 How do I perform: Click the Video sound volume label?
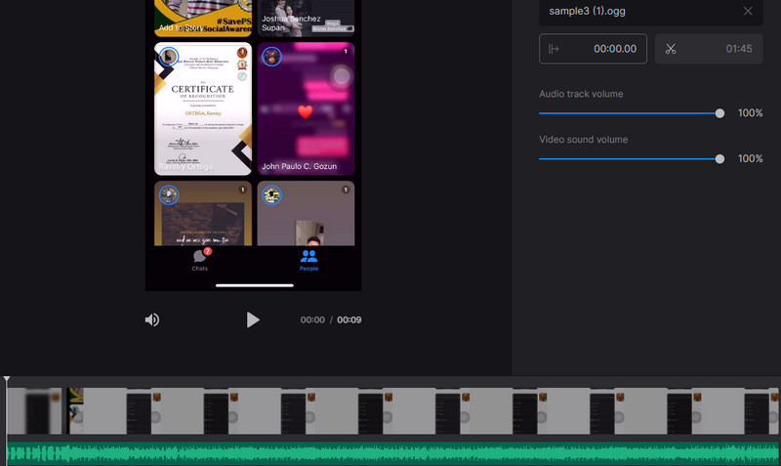coord(583,140)
